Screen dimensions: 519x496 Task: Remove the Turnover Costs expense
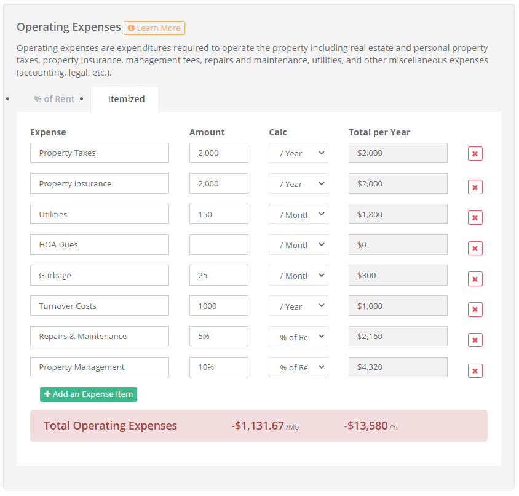(x=475, y=310)
